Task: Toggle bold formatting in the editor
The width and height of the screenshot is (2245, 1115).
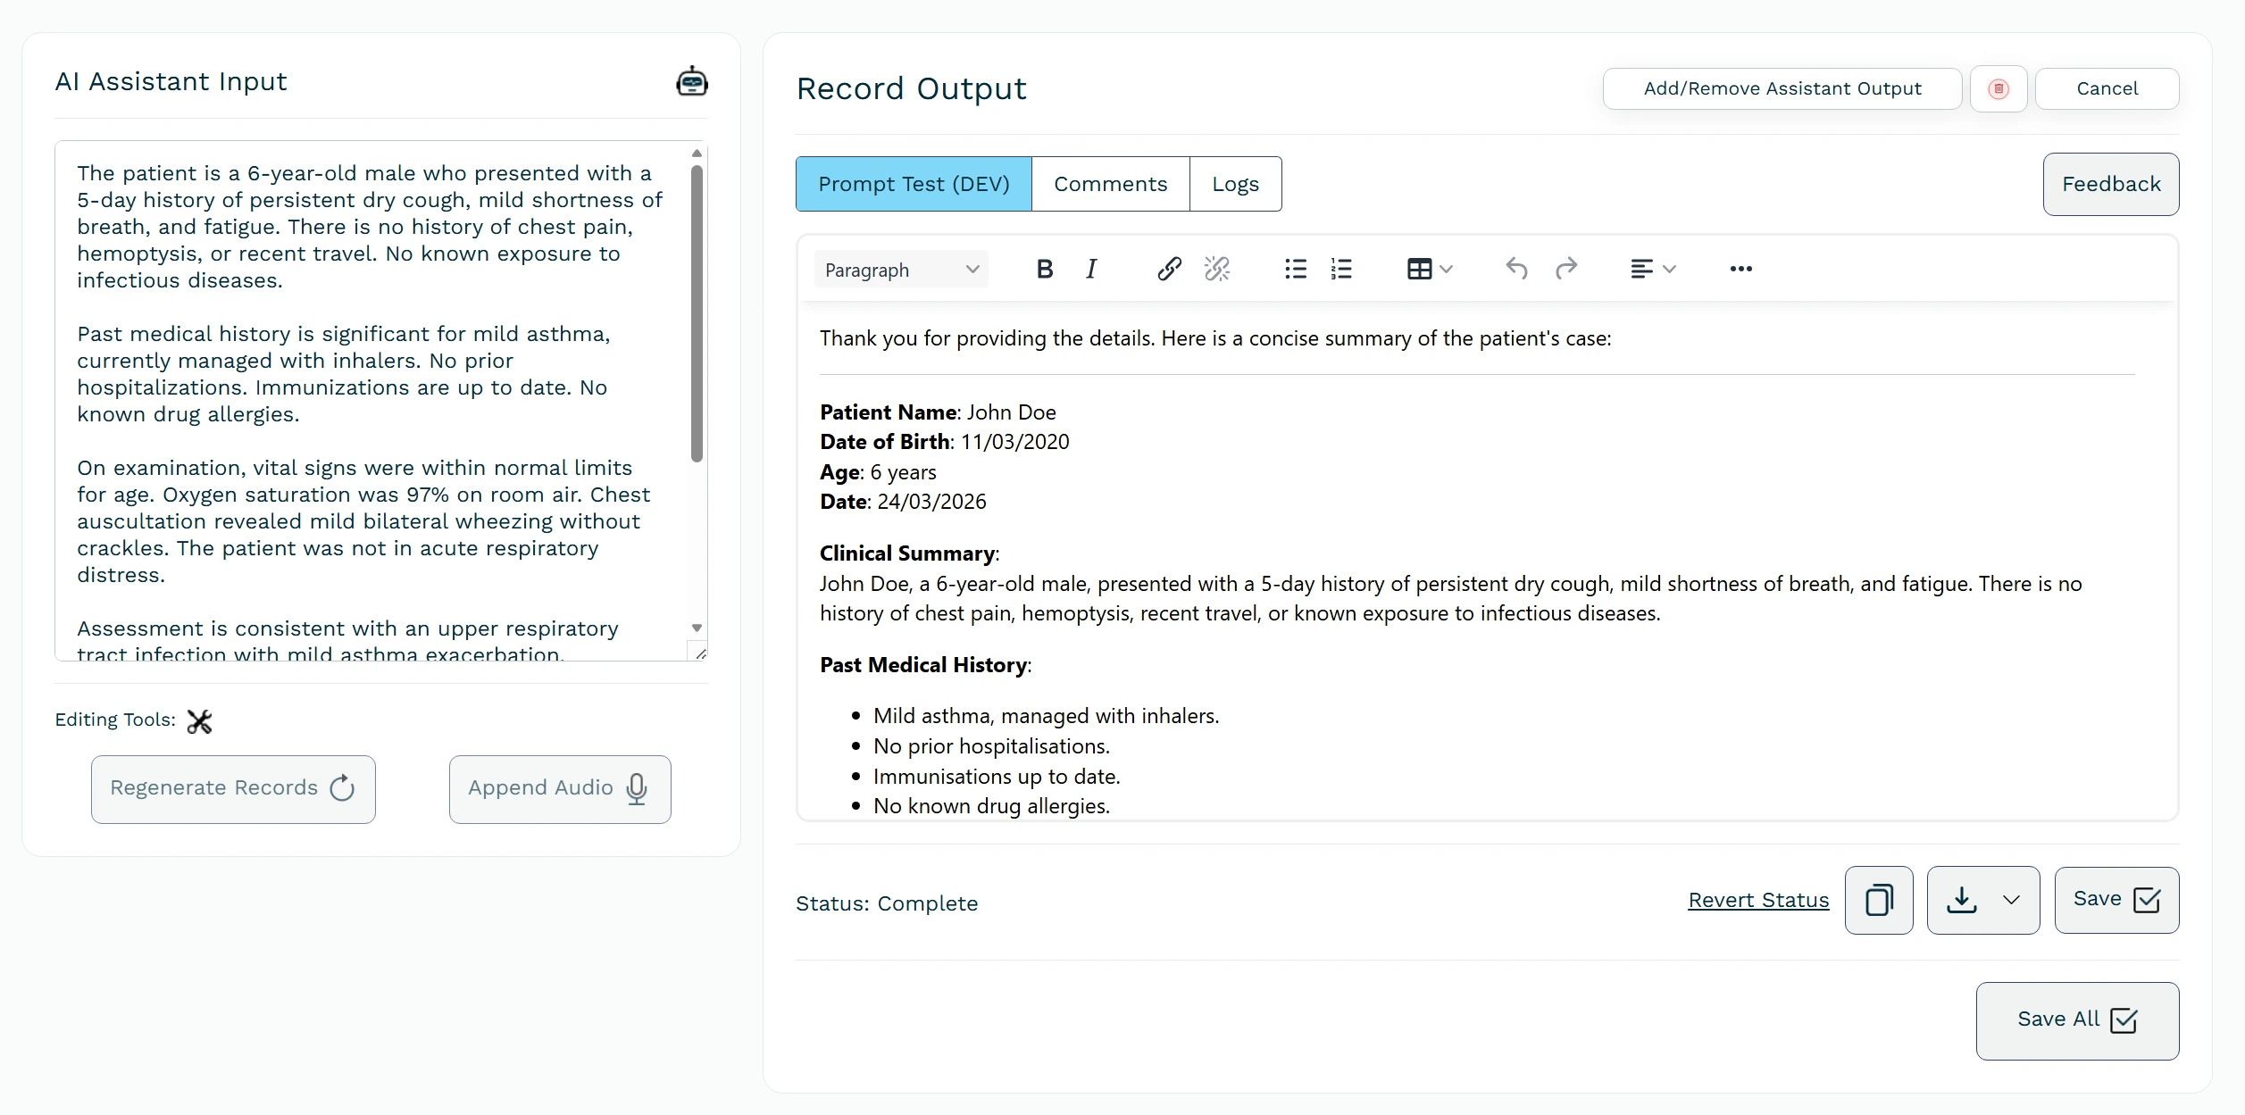Action: click(1045, 269)
